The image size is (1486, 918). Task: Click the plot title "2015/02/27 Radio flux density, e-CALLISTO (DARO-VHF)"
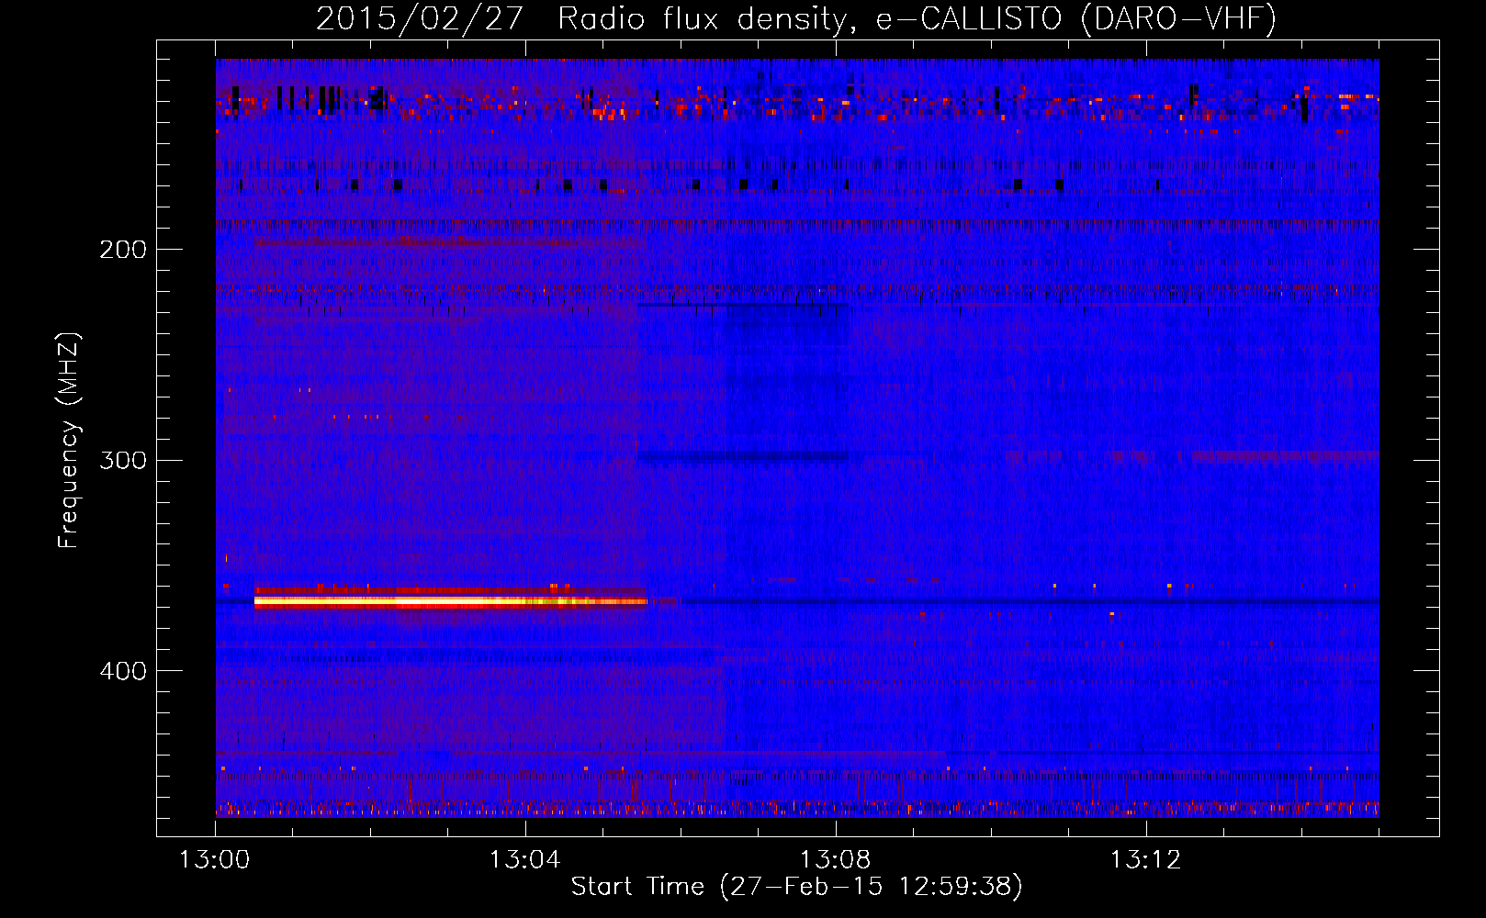[796, 18]
